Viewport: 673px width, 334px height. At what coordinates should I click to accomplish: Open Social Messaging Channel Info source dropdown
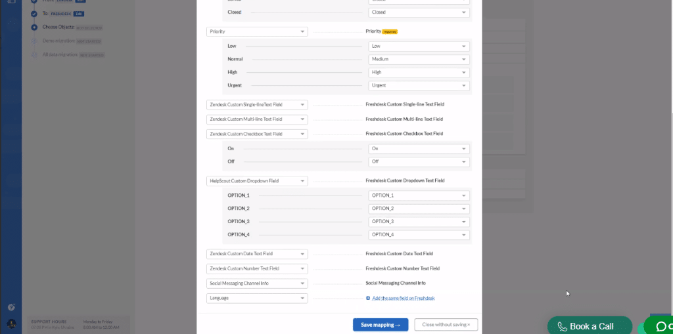[257, 283]
